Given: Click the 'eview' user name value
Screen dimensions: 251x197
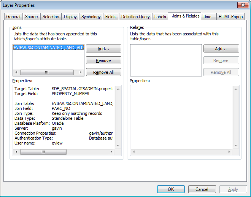Looking at the screenshot, I should 57,143.
